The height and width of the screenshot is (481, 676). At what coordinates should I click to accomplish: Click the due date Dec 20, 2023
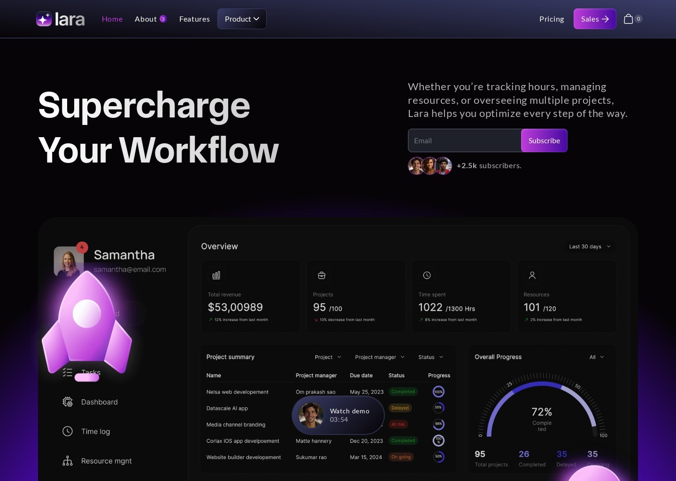click(x=367, y=441)
